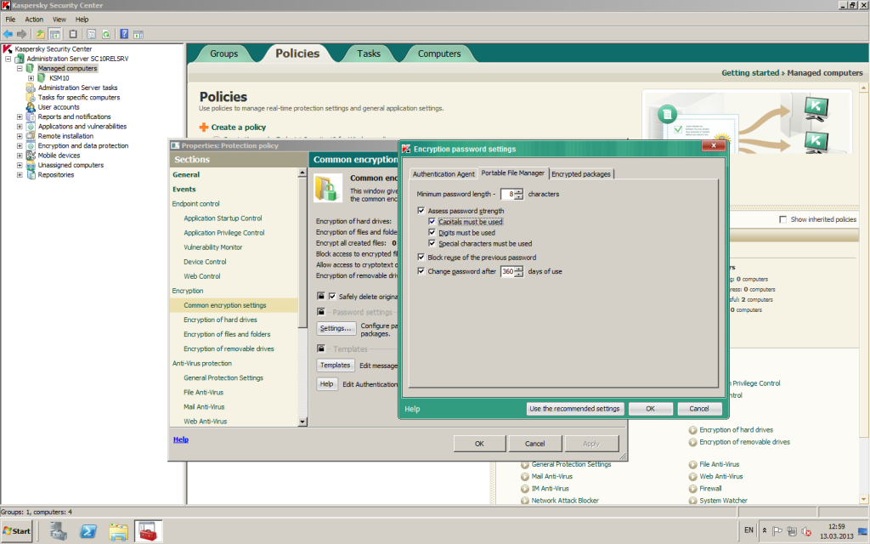Click the Reports and notifications icon

pyautogui.click(x=31, y=116)
